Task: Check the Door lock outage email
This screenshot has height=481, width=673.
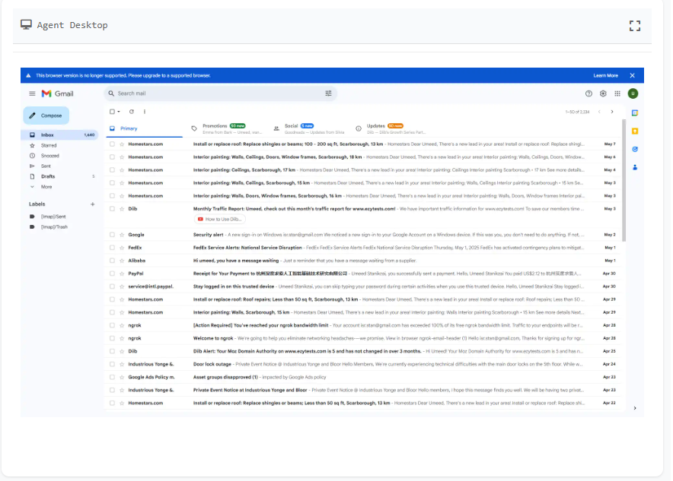Action: click(x=112, y=364)
